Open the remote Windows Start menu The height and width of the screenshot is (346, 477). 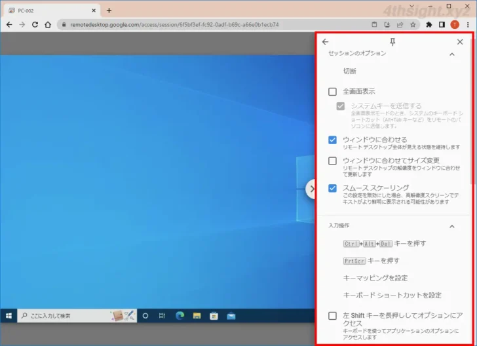9,316
